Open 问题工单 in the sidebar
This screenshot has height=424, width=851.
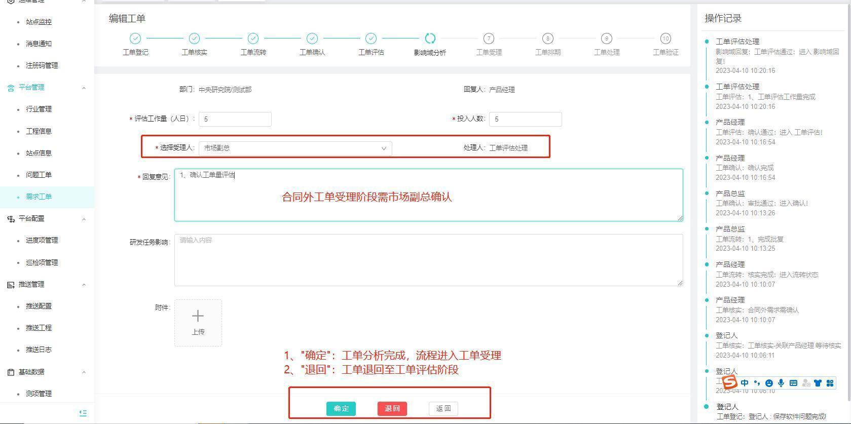[39, 175]
